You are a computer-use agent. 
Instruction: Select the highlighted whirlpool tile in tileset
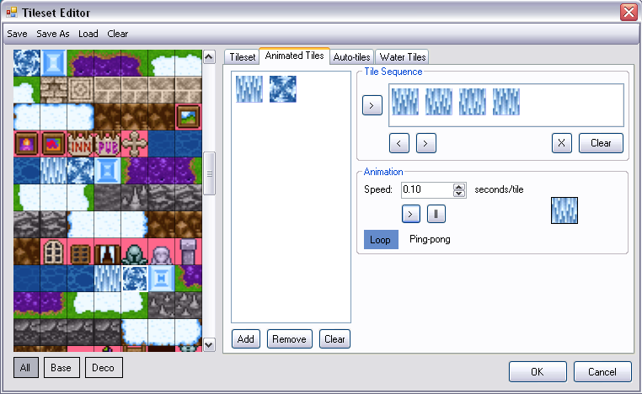point(134,279)
